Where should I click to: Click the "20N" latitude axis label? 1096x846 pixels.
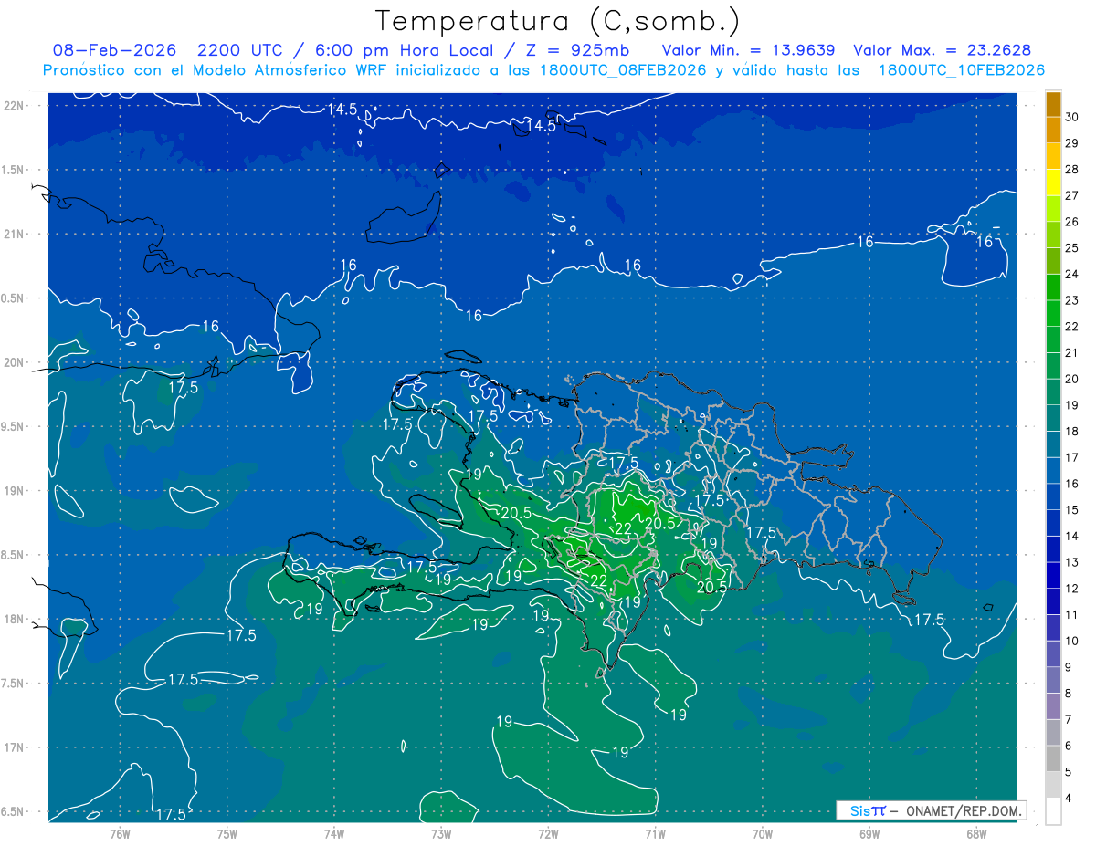coord(15,363)
